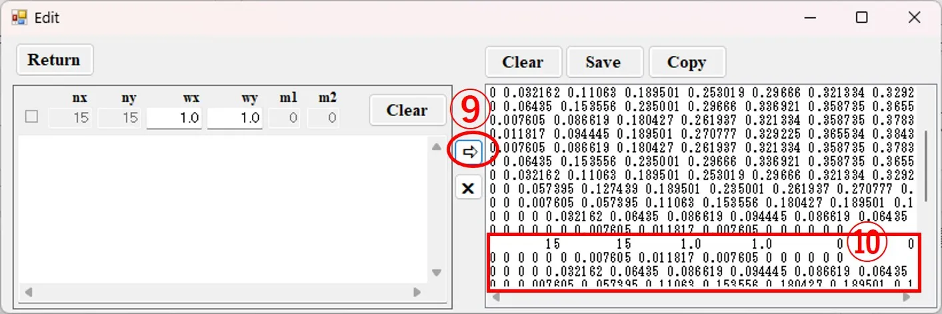Select the nx field showing 15

point(71,118)
